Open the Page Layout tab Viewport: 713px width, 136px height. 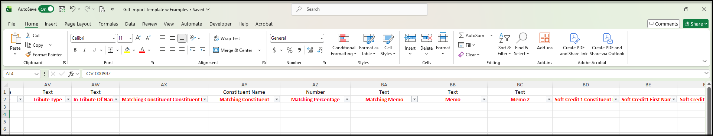click(78, 24)
